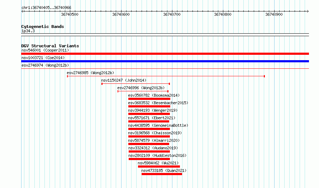
Task: Select the red bar under esv3683532
Action: (x=149, y=106)
